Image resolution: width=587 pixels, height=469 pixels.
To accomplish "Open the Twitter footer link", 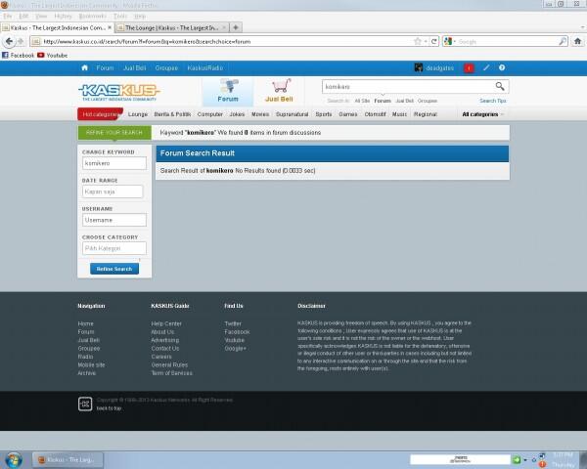I will coord(233,323).
